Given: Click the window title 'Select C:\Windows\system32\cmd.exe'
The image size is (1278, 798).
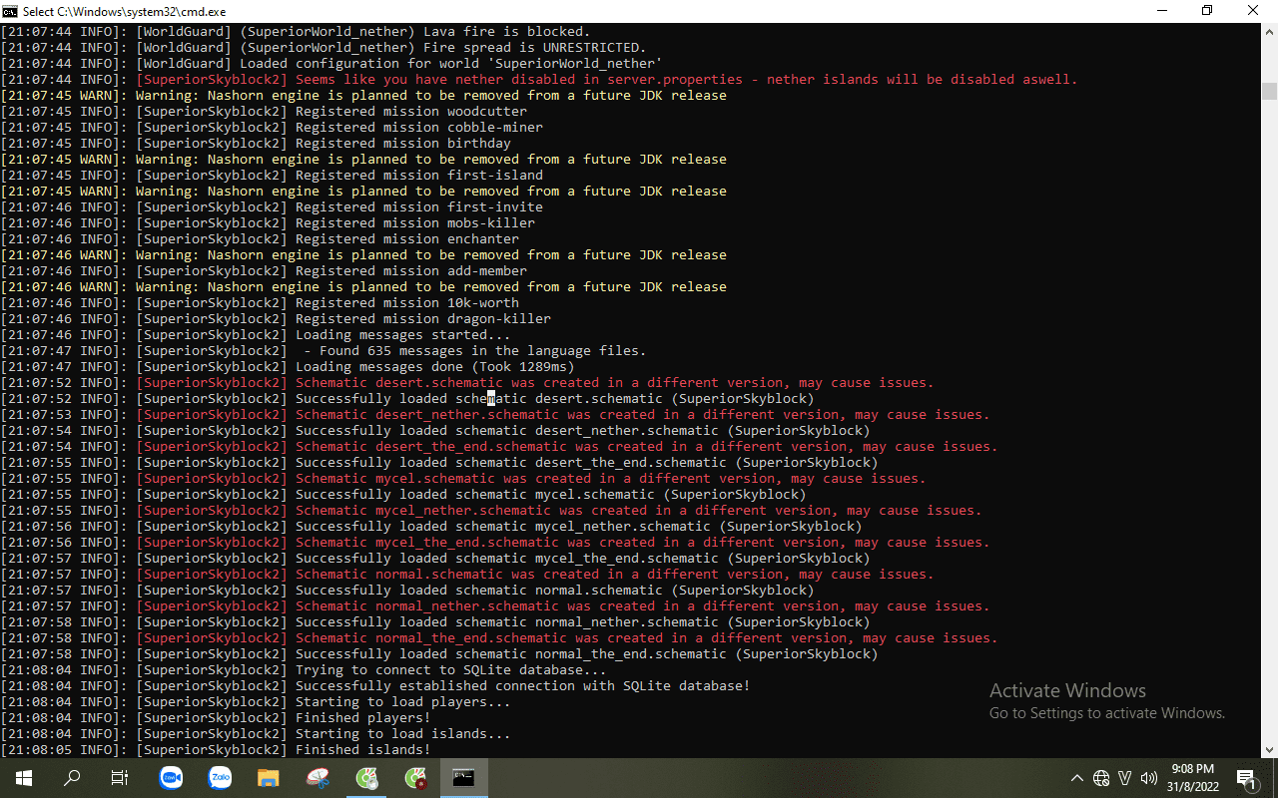Looking at the screenshot, I should [125, 12].
